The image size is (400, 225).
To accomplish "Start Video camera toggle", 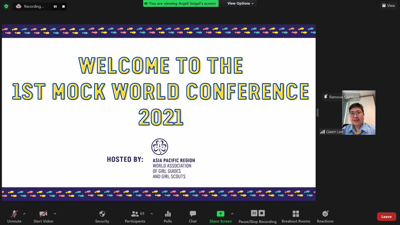I will (x=43, y=216).
